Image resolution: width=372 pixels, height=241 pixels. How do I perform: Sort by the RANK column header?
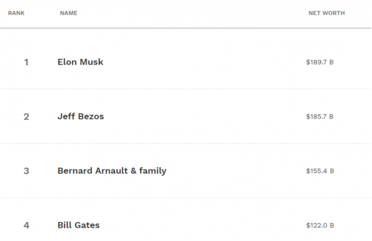coord(16,13)
